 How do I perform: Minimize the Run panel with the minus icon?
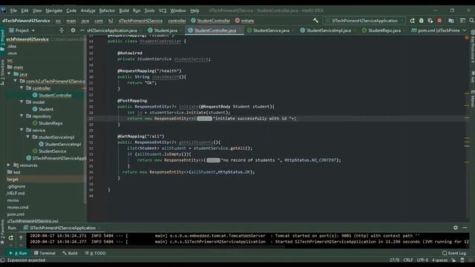point(465,228)
